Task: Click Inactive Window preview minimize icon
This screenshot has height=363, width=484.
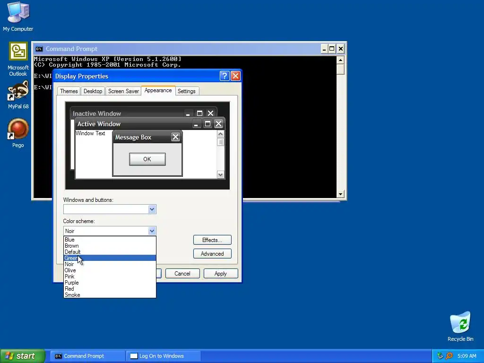Action: (188, 113)
